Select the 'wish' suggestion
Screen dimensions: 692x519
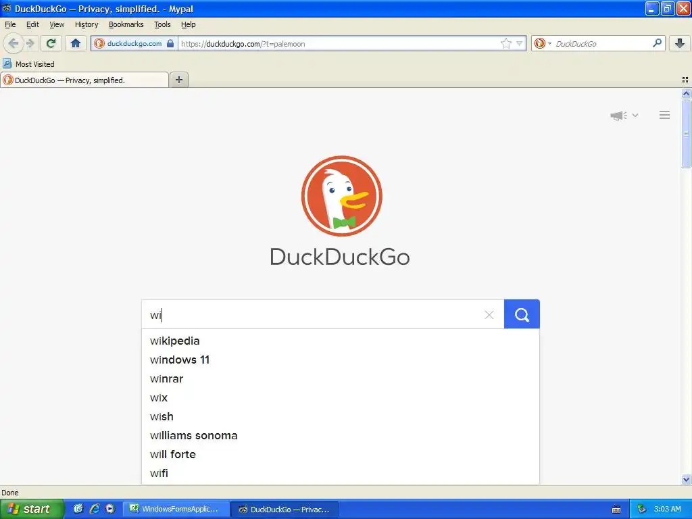[x=341, y=416]
